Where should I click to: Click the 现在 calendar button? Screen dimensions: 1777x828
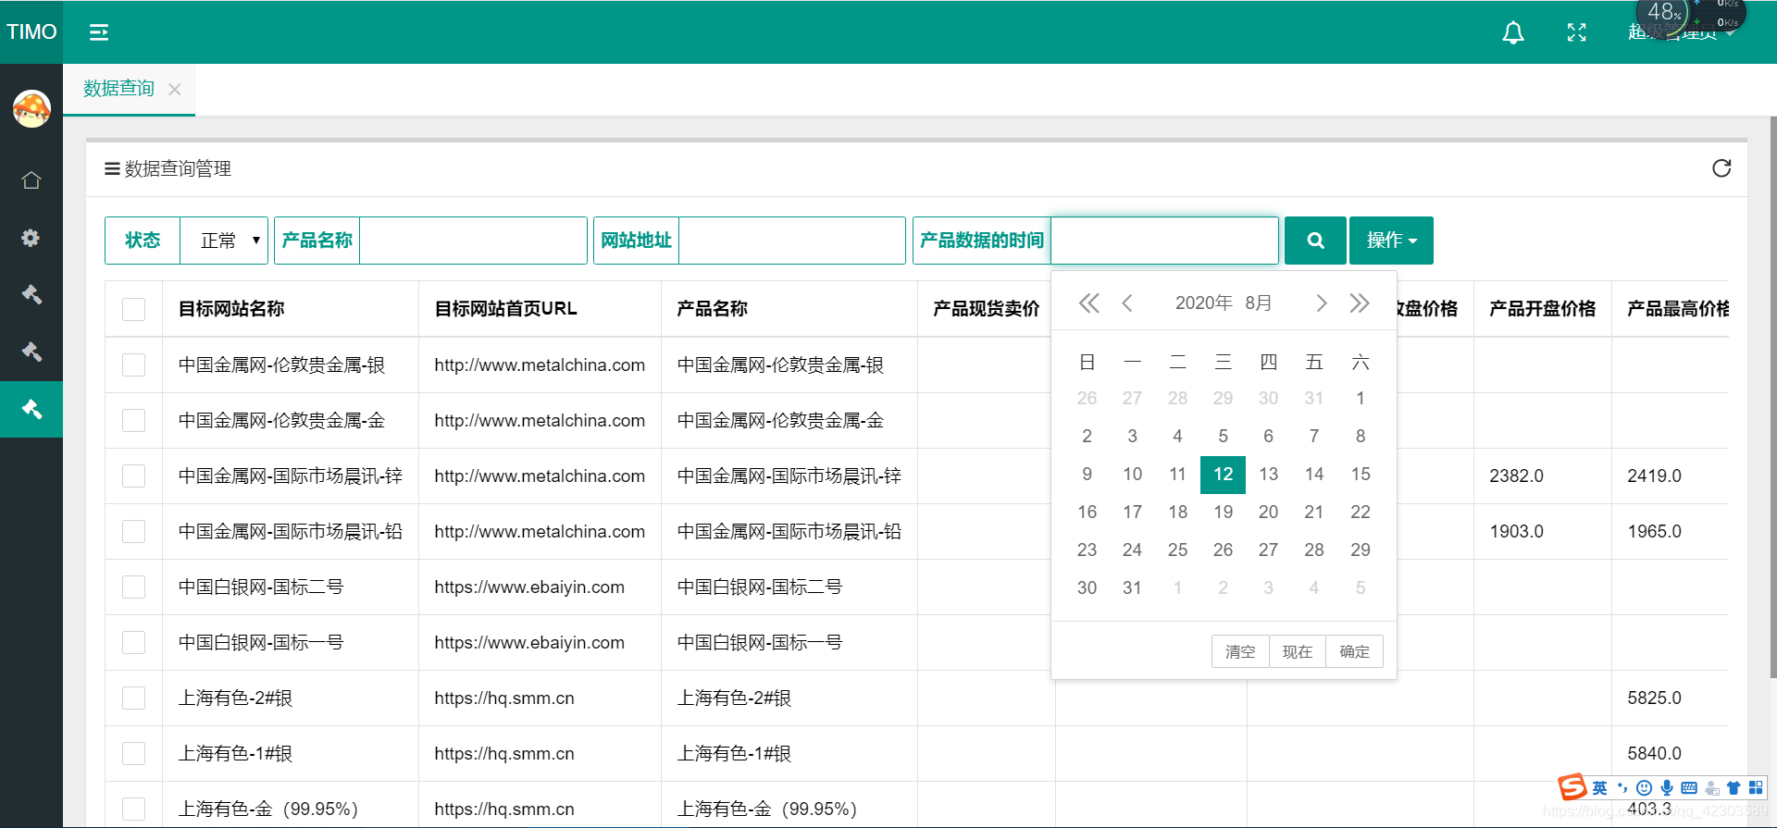point(1297,651)
